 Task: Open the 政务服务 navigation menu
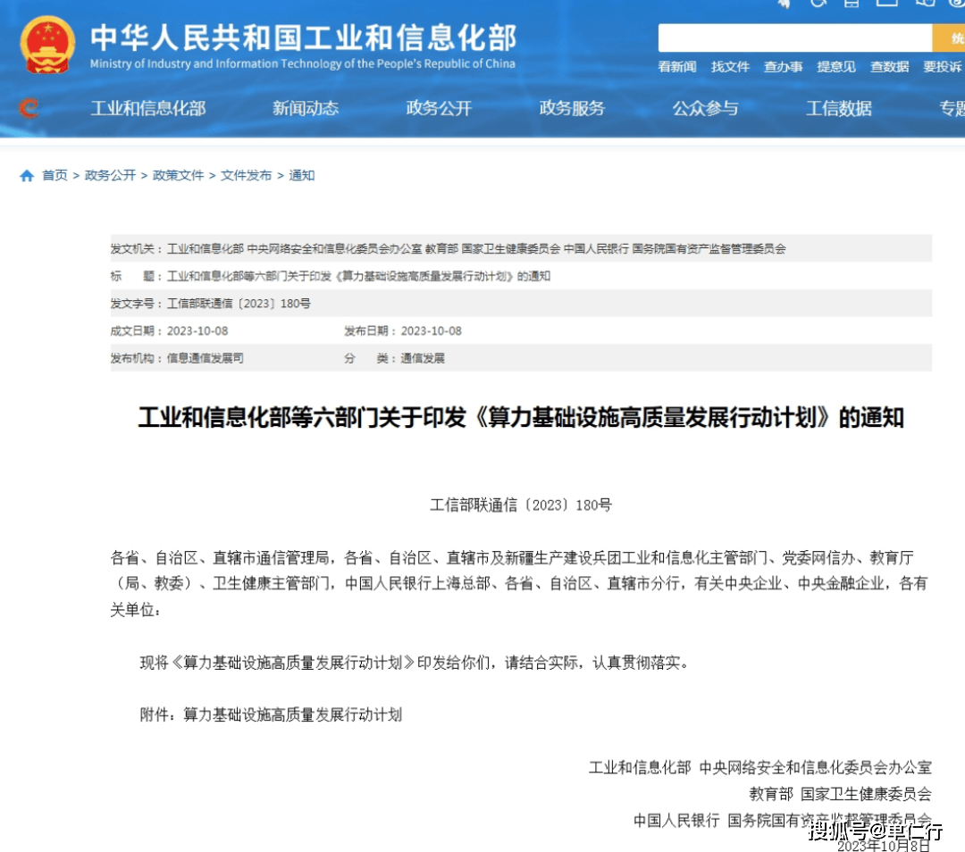coord(572,108)
